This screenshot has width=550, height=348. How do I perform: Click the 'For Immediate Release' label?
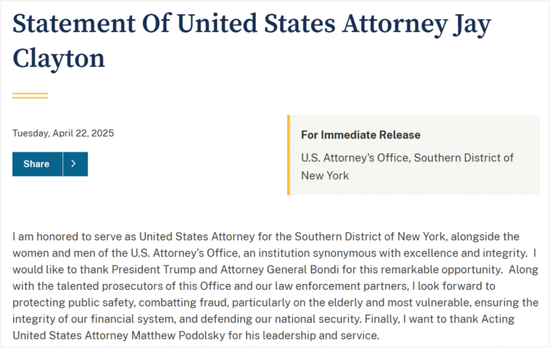tap(360, 135)
